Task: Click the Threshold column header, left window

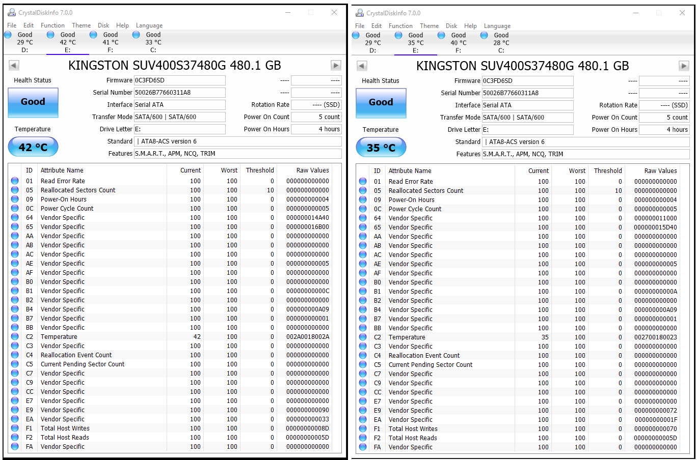Action: click(x=260, y=170)
